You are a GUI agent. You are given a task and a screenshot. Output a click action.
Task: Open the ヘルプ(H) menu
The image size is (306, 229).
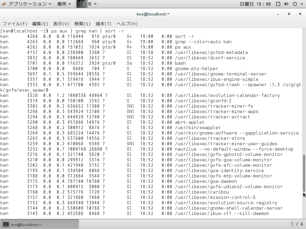(x=127, y=24)
